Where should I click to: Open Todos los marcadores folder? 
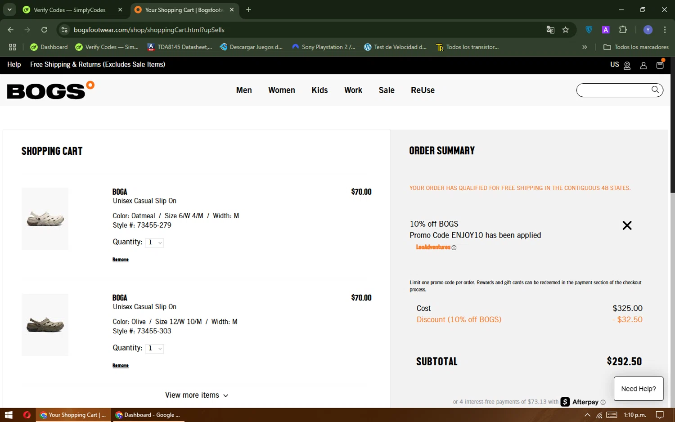[636, 47]
